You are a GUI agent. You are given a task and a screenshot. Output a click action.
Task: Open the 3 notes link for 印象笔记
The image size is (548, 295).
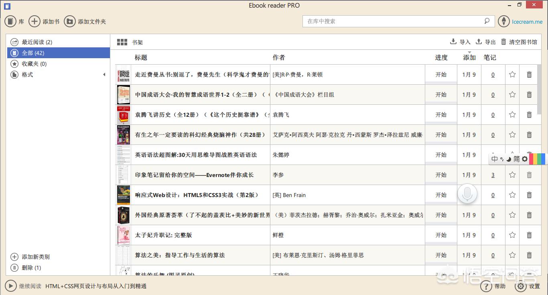[x=493, y=175]
